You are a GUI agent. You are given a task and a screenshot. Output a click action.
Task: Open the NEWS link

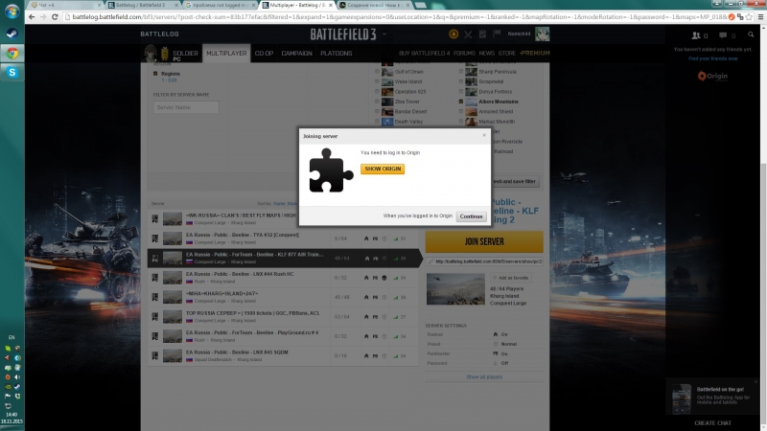(487, 54)
